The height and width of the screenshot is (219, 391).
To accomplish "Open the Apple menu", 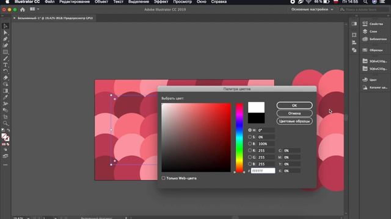I will 7,2.
